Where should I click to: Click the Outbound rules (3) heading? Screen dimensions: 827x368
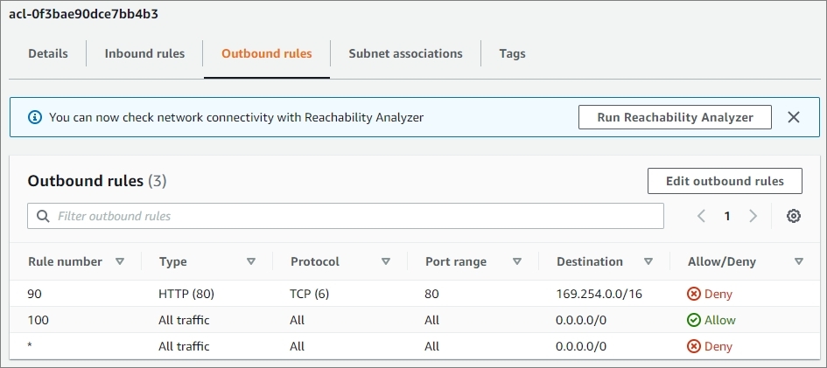(x=97, y=181)
